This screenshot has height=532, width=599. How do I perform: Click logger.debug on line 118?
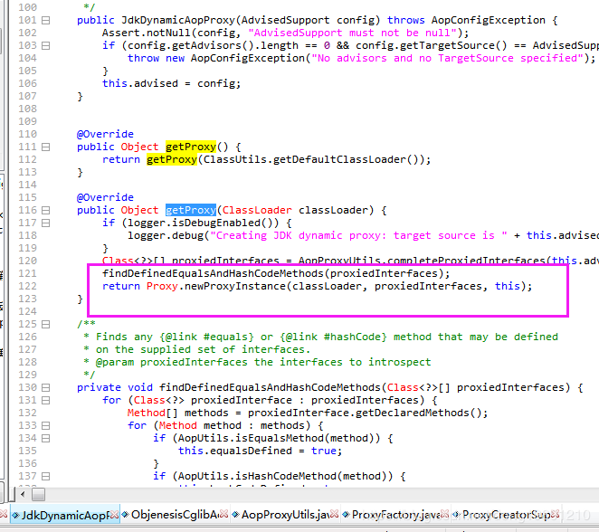[165, 235]
